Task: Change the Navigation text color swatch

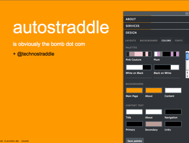Action: [x=173, y=112]
